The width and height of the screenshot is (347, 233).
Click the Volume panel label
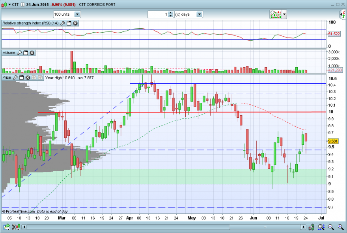pos(9,53)
